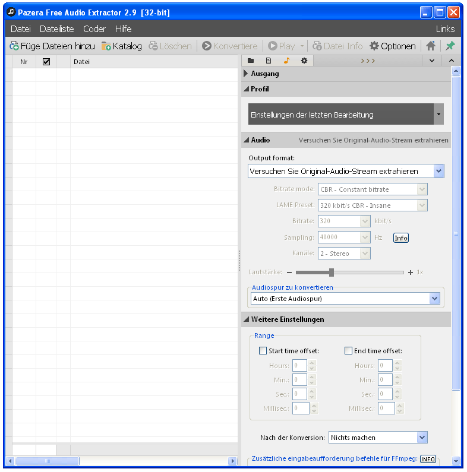Toggle the select-all checkbox in file list header
This screenshot has height=472, width=467.
pyautogui.click(x=46, y=62)
